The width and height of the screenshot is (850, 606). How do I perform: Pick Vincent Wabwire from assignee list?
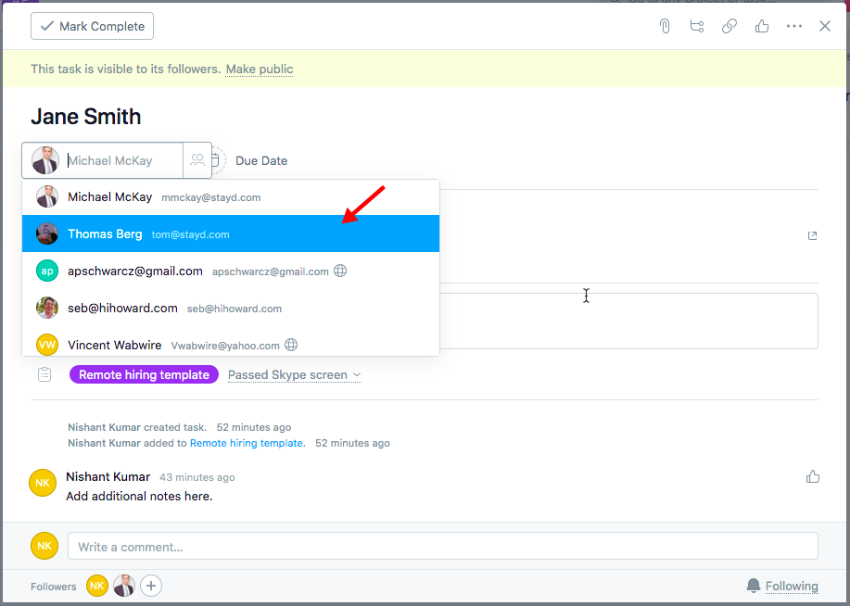(x=231, y=345)
